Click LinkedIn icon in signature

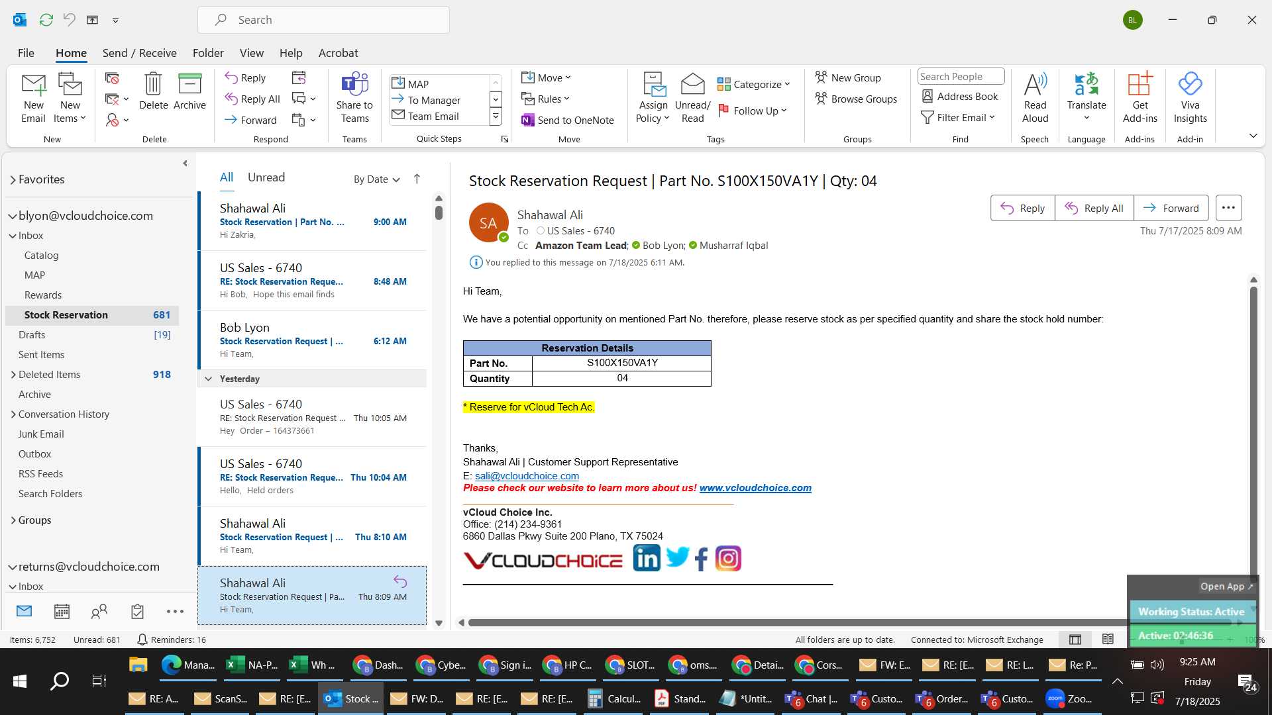pos(647,558)
